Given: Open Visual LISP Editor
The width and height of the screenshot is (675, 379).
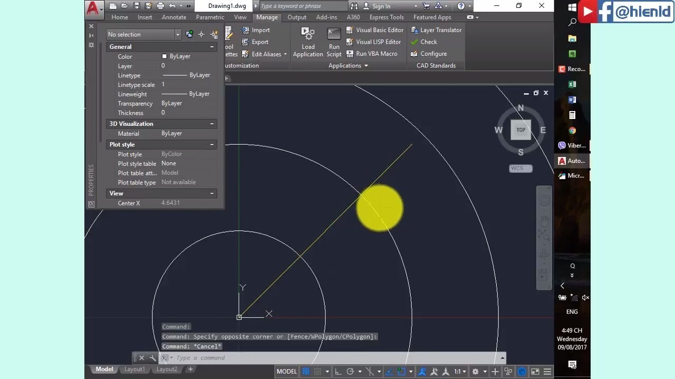Looking at the screenshot, I should [x=374, y=42].
